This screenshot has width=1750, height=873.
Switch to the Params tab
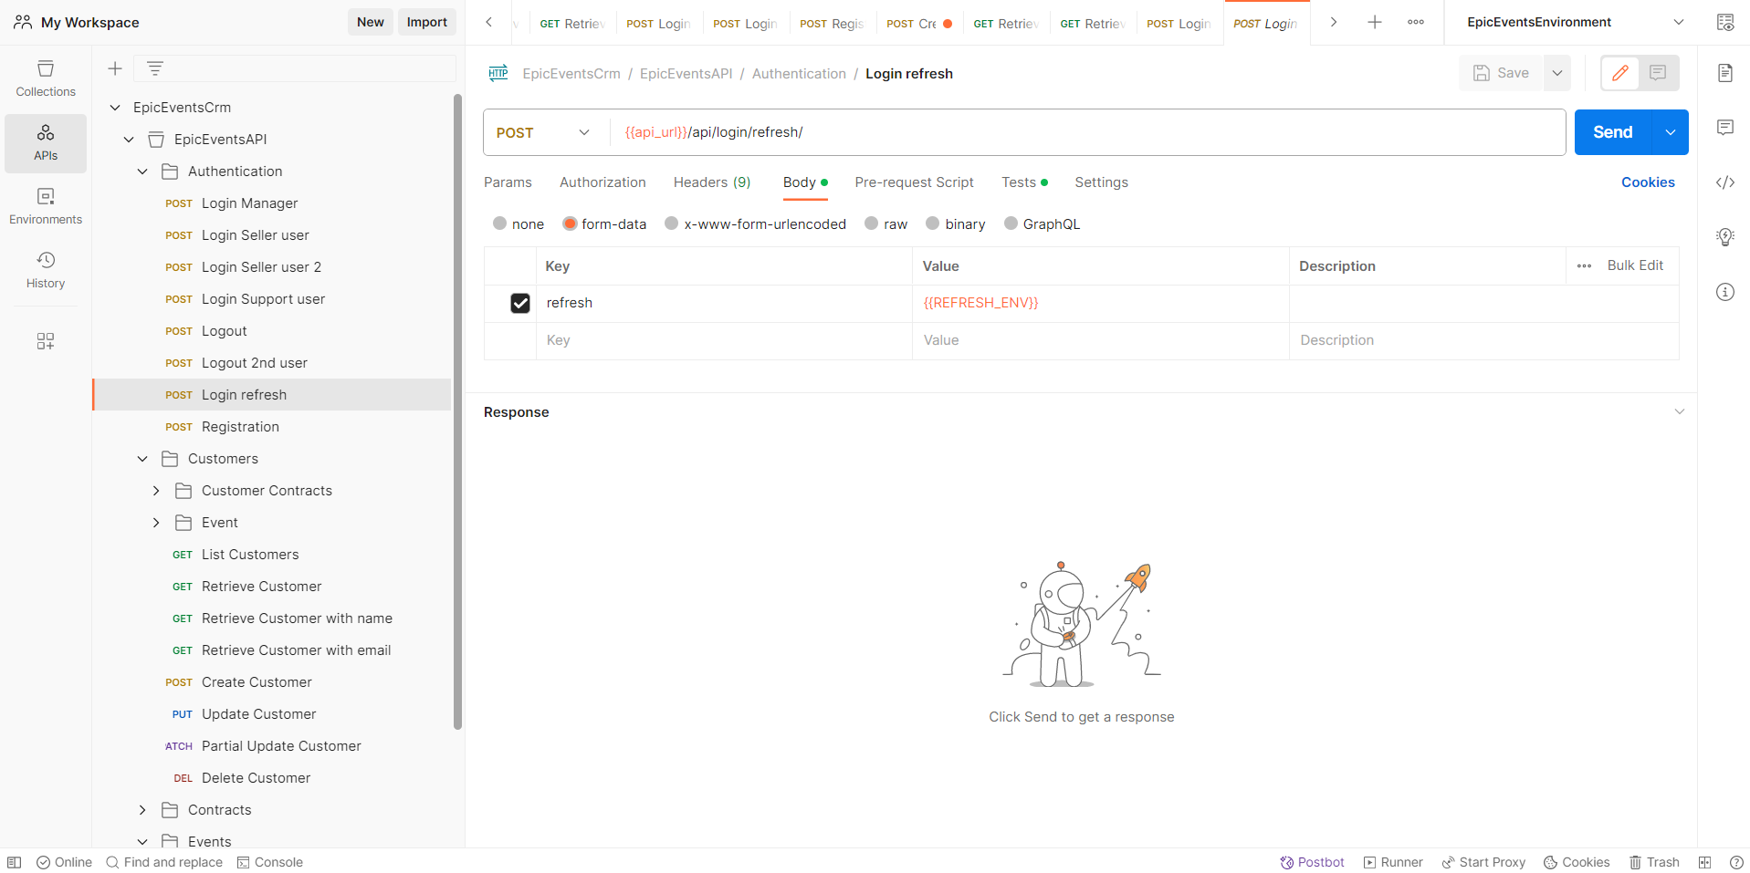(x=508, y=182)
